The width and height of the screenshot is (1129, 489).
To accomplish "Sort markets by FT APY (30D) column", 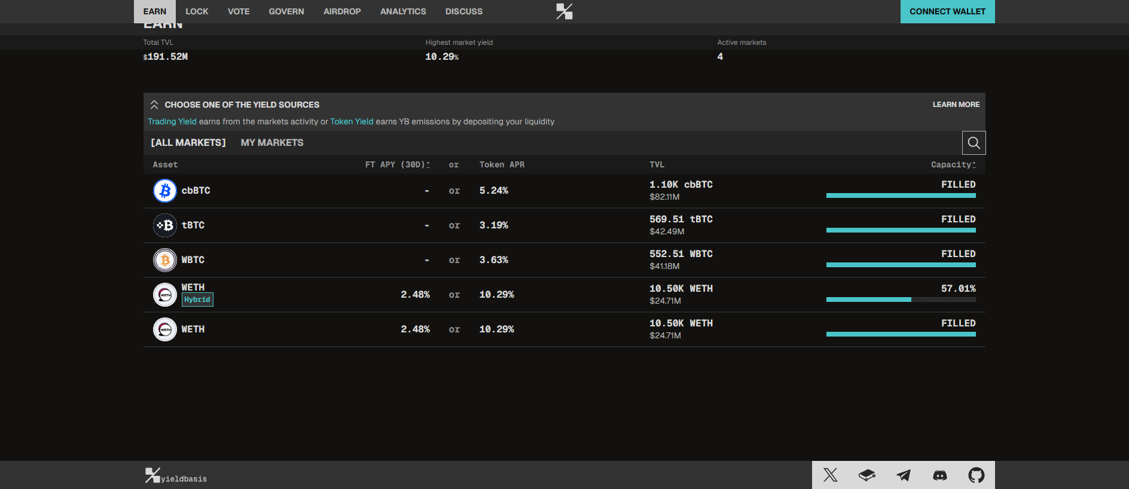I will 398,164.
